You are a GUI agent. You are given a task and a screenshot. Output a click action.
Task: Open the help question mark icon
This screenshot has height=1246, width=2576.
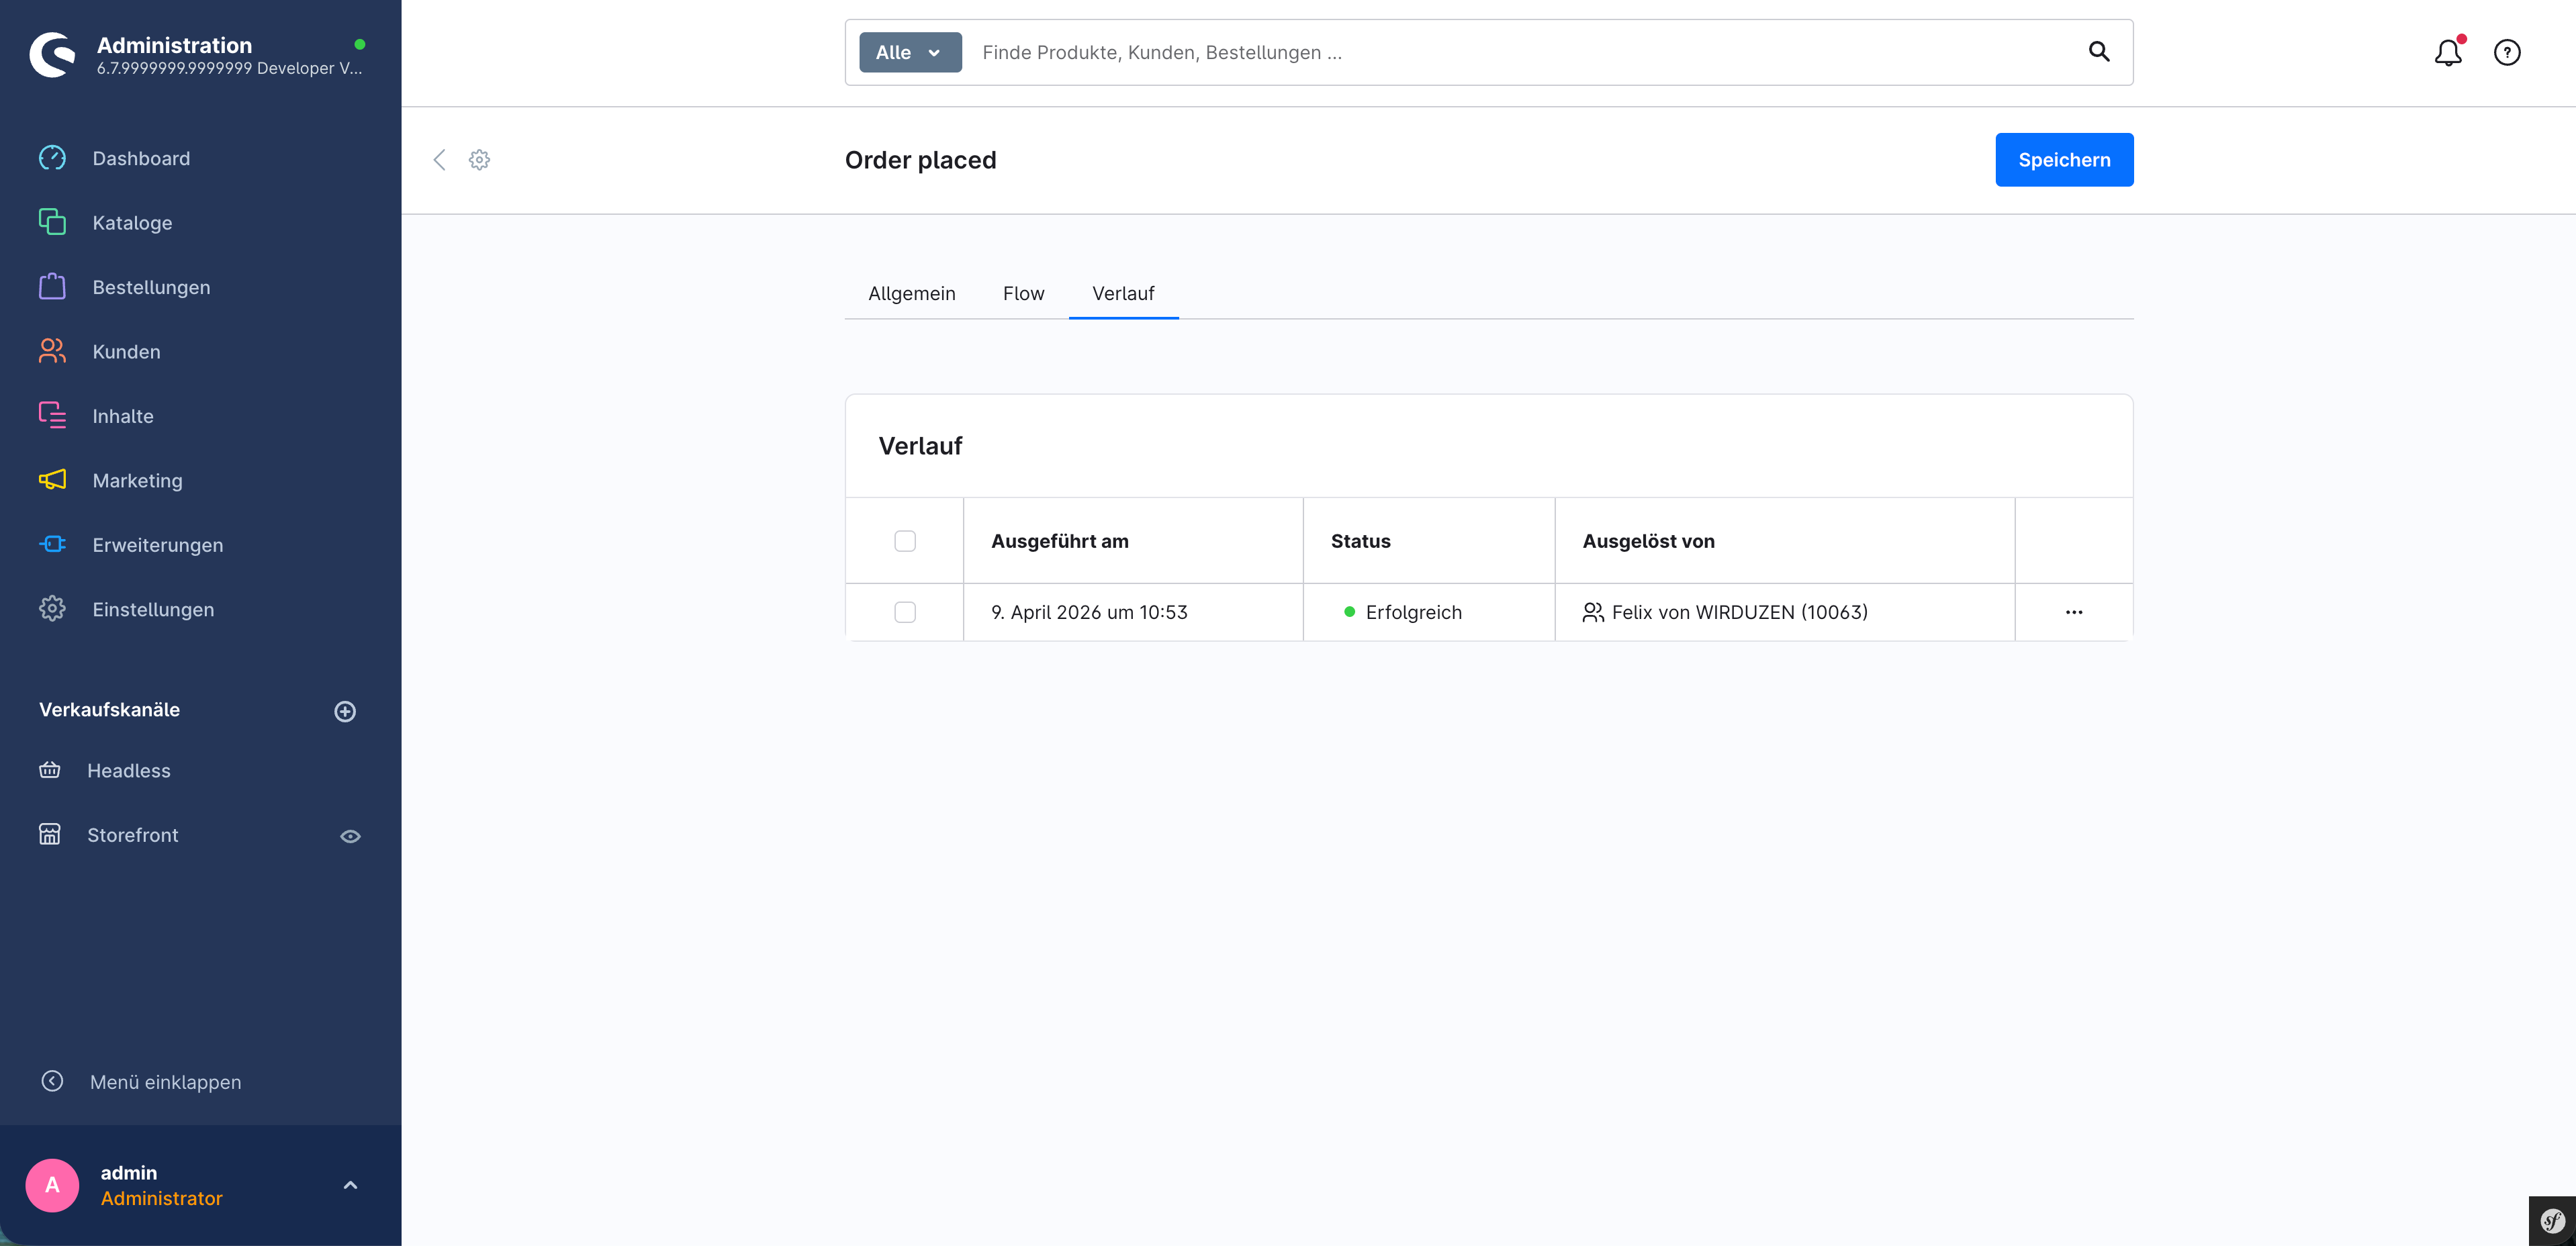(2507, 52)
